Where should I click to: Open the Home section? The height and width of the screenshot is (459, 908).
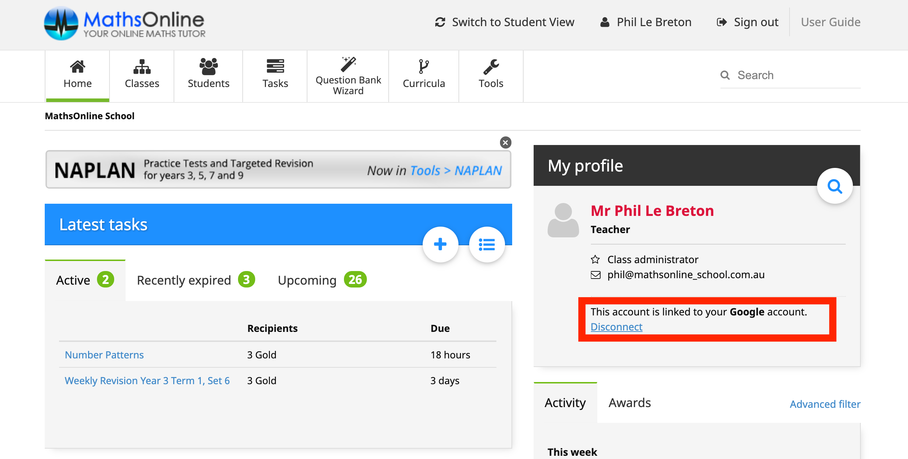77,75
